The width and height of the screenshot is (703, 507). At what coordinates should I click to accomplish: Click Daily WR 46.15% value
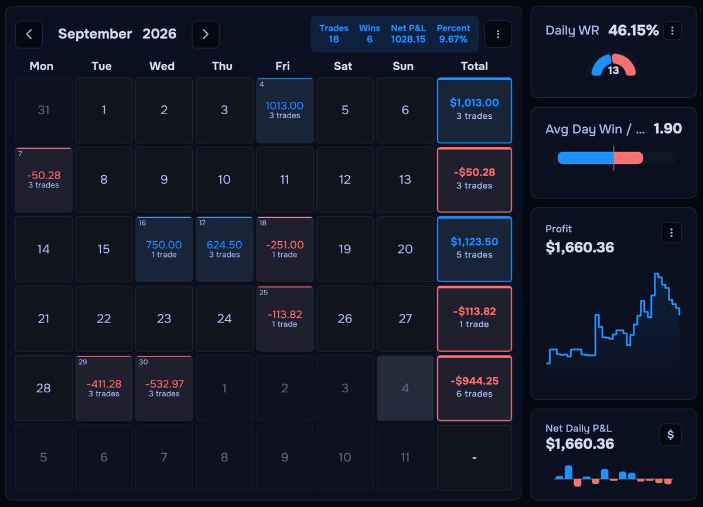(633, 30)
